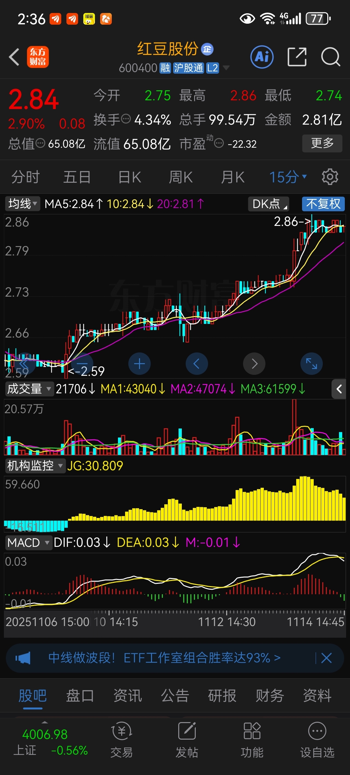The height and width of the screenshot is (775, 350).
Task: Open the MACD indicator dropdown
Action: click(29, 543)
